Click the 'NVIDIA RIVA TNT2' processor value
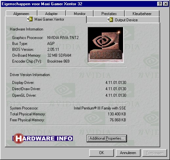The height and width of the screenshot is (160, 170). coord(63,38)
